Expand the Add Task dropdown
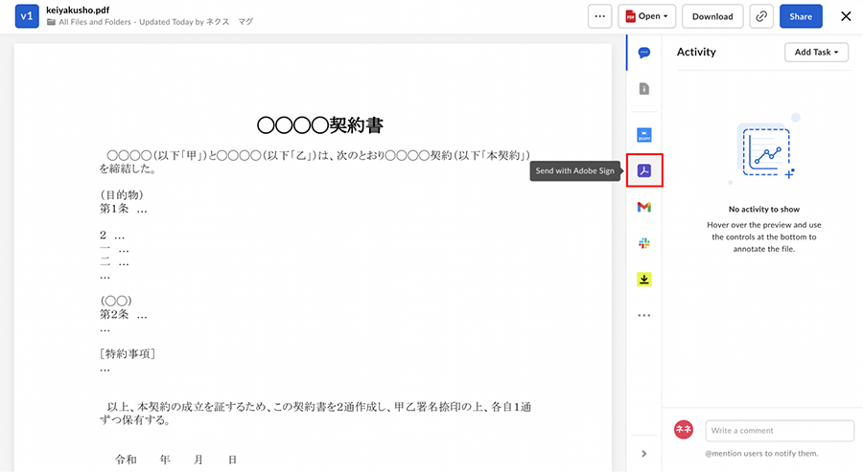863x472 pixels. 816,53
